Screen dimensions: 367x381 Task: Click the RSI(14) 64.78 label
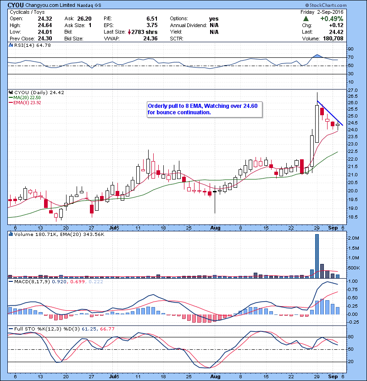pos(33,45)
